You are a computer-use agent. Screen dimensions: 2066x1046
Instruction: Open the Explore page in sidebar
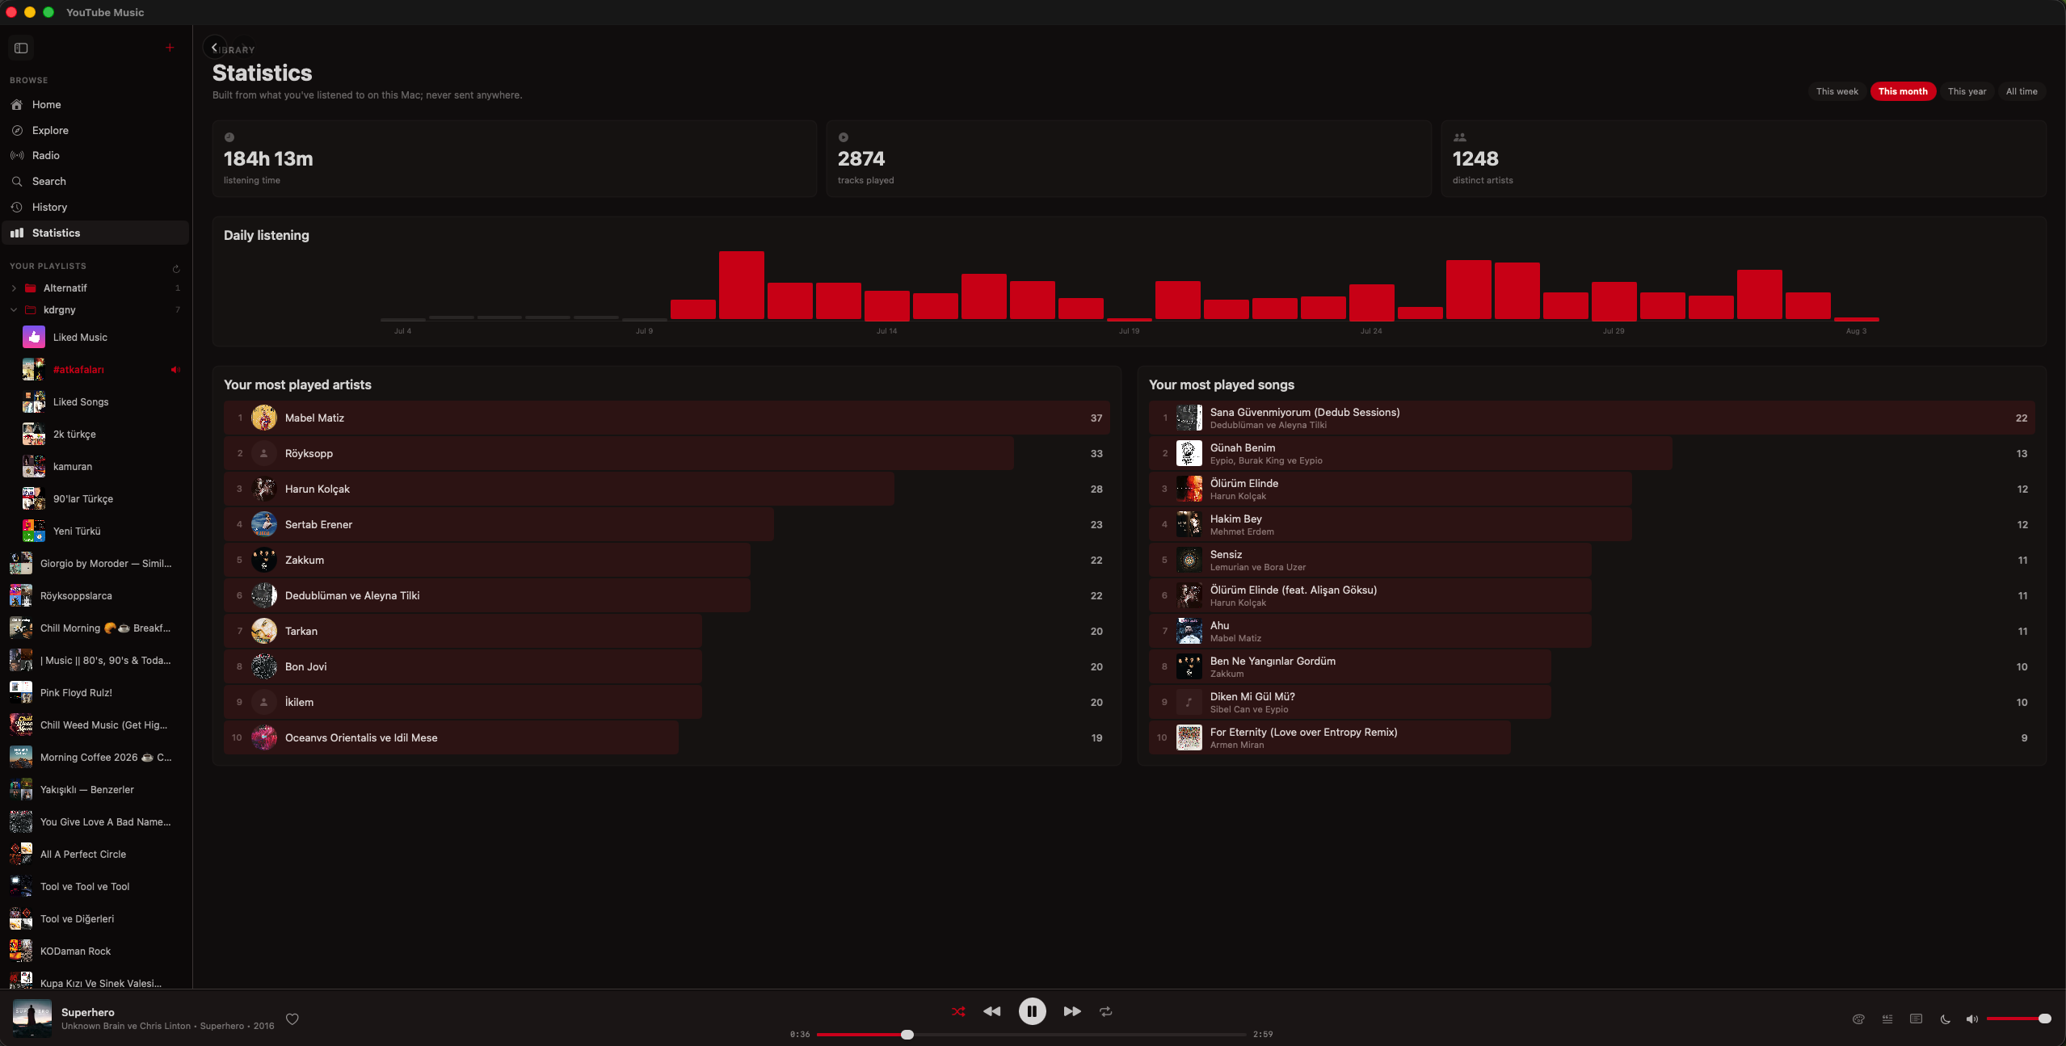[96, 130]
